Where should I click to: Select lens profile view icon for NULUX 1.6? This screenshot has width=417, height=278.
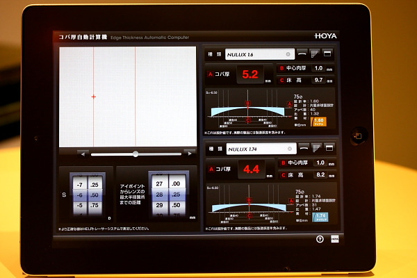[302, 54]
